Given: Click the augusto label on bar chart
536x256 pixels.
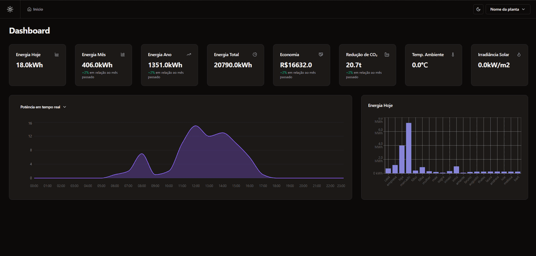Looking at the screenshot, I should [x=475, y=180].
